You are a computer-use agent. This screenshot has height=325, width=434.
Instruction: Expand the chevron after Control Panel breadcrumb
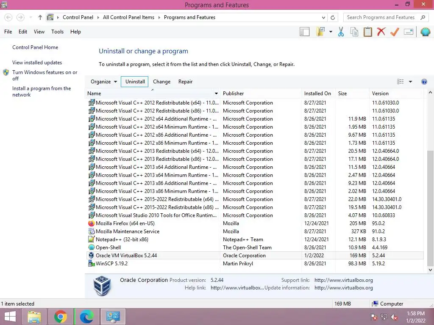point(98,17)
